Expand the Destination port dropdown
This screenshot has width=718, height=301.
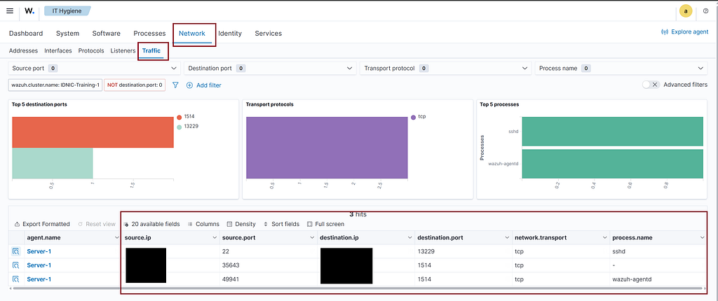point(270,68)
